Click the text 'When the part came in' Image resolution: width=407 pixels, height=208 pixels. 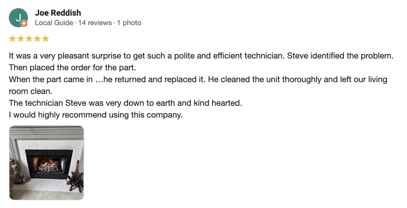pyautogui.click(x=51, y=79)
